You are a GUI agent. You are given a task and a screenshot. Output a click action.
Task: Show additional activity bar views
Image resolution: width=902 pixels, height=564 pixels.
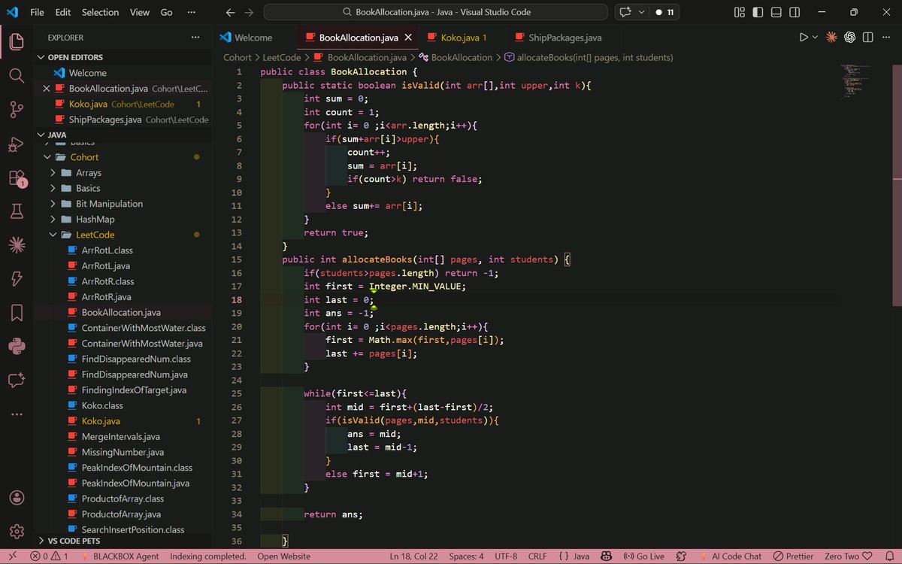tap(17, 414)
